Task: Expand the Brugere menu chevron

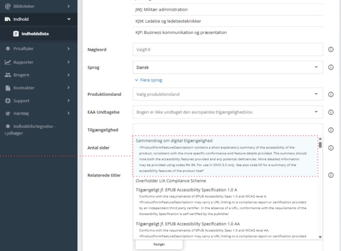Action: 69,75
